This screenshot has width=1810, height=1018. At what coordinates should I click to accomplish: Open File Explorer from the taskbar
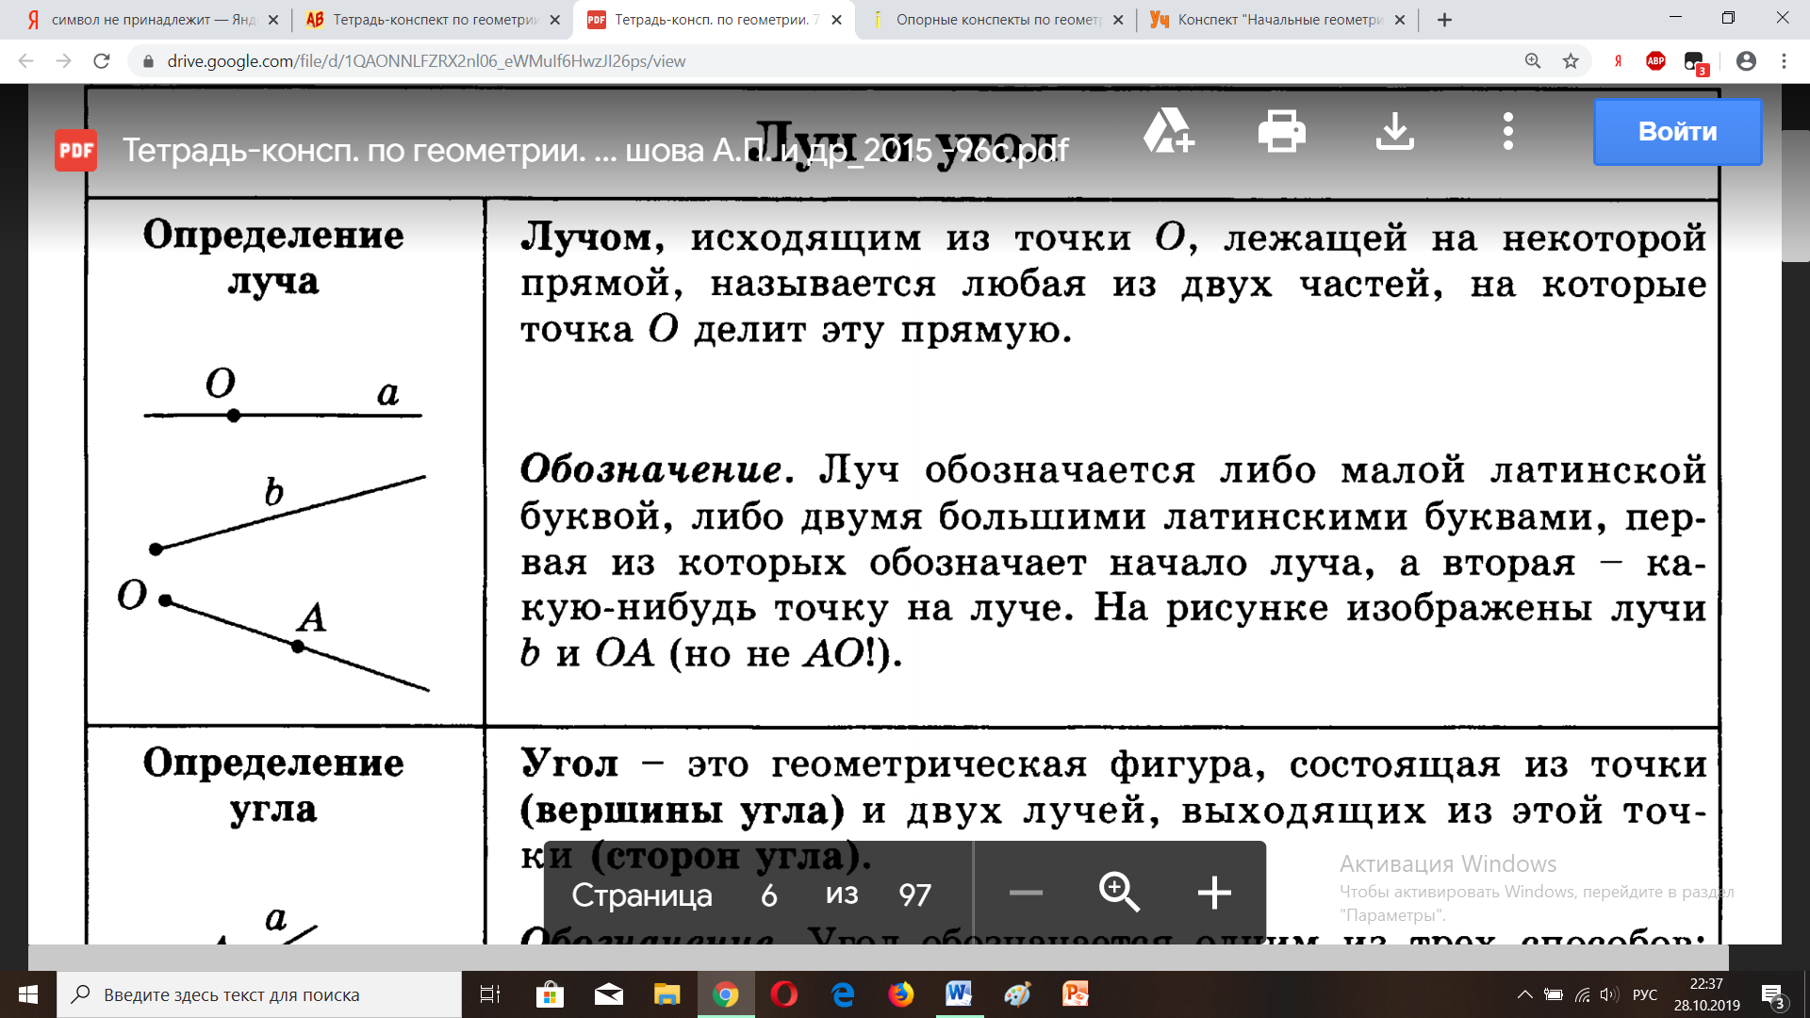coord(667,994)
